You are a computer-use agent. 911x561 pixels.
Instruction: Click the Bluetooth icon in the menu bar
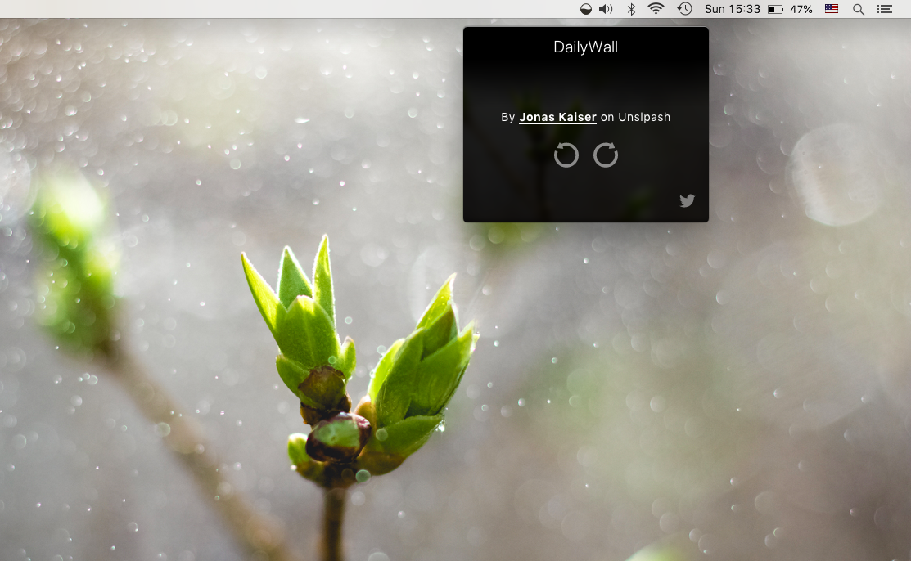(631, 9)
